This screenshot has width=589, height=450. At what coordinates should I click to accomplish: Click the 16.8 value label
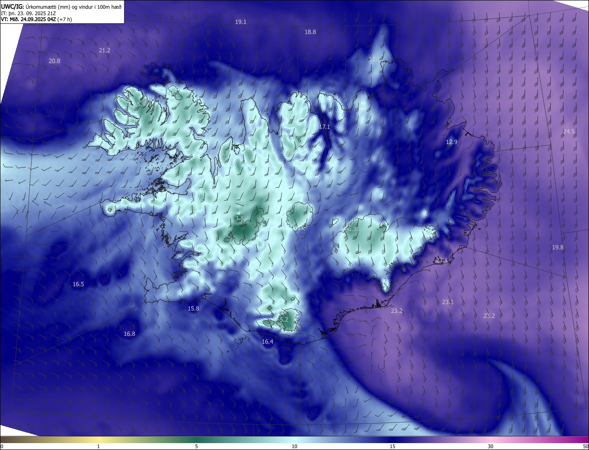129,334
